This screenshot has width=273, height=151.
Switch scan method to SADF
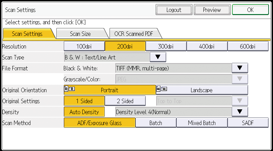(x=248, y=123)
